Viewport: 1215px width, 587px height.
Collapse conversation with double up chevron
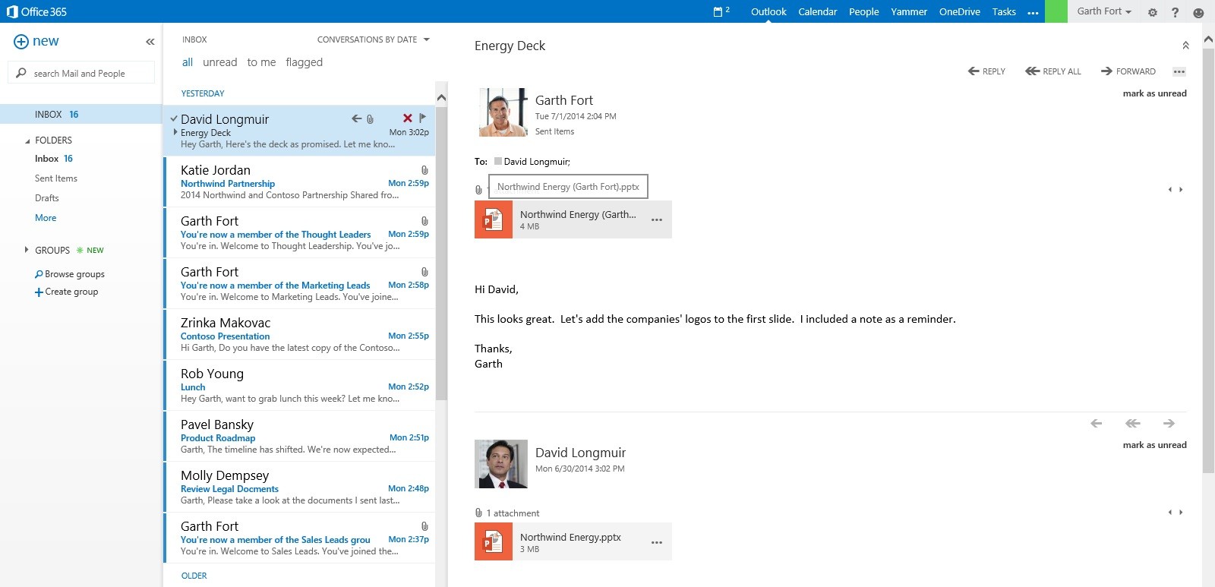pyautogui.click(x=1185, y=46)
